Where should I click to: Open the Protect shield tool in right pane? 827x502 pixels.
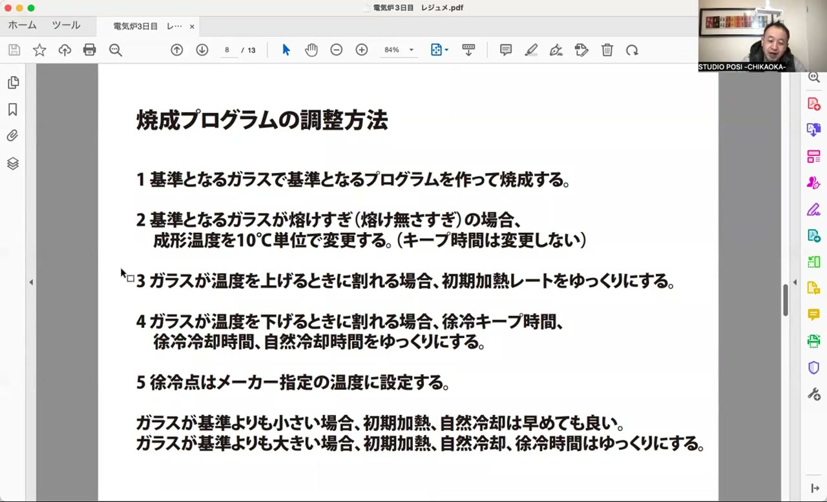813,367
